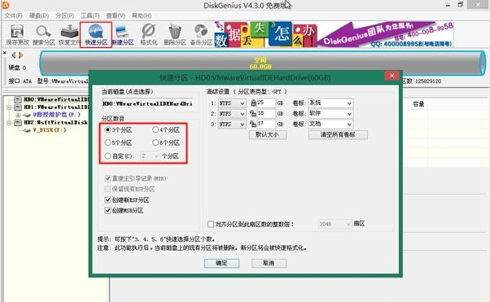Viewport: 490px width, 302px height.
Task: Open the Help (帮助) menu
Action: (142, 15)
